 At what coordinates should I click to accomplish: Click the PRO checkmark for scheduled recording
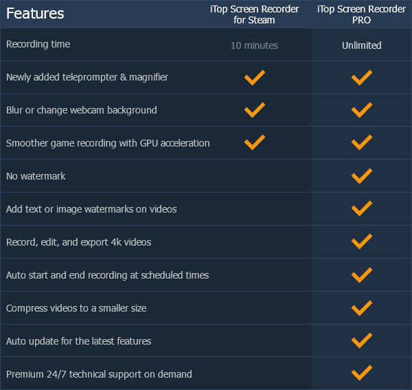pos(362,275)
